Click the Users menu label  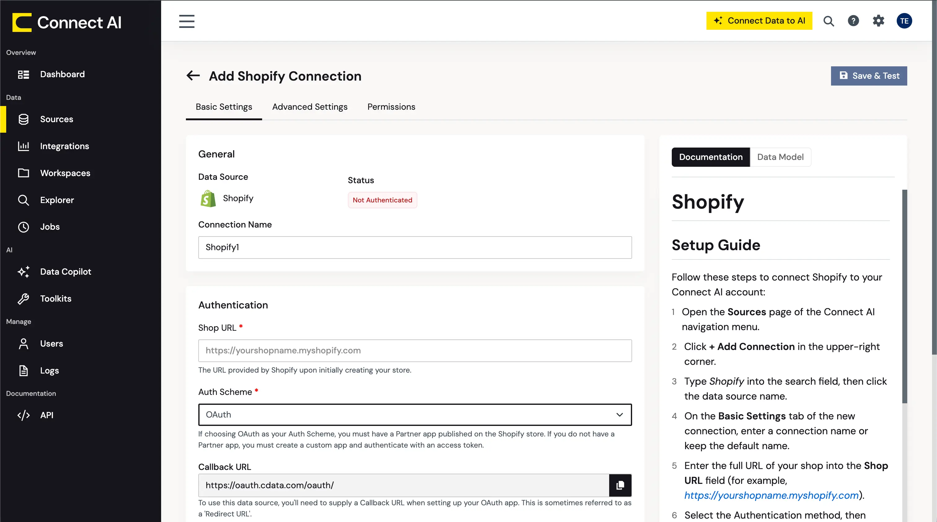tap(51, 344)
